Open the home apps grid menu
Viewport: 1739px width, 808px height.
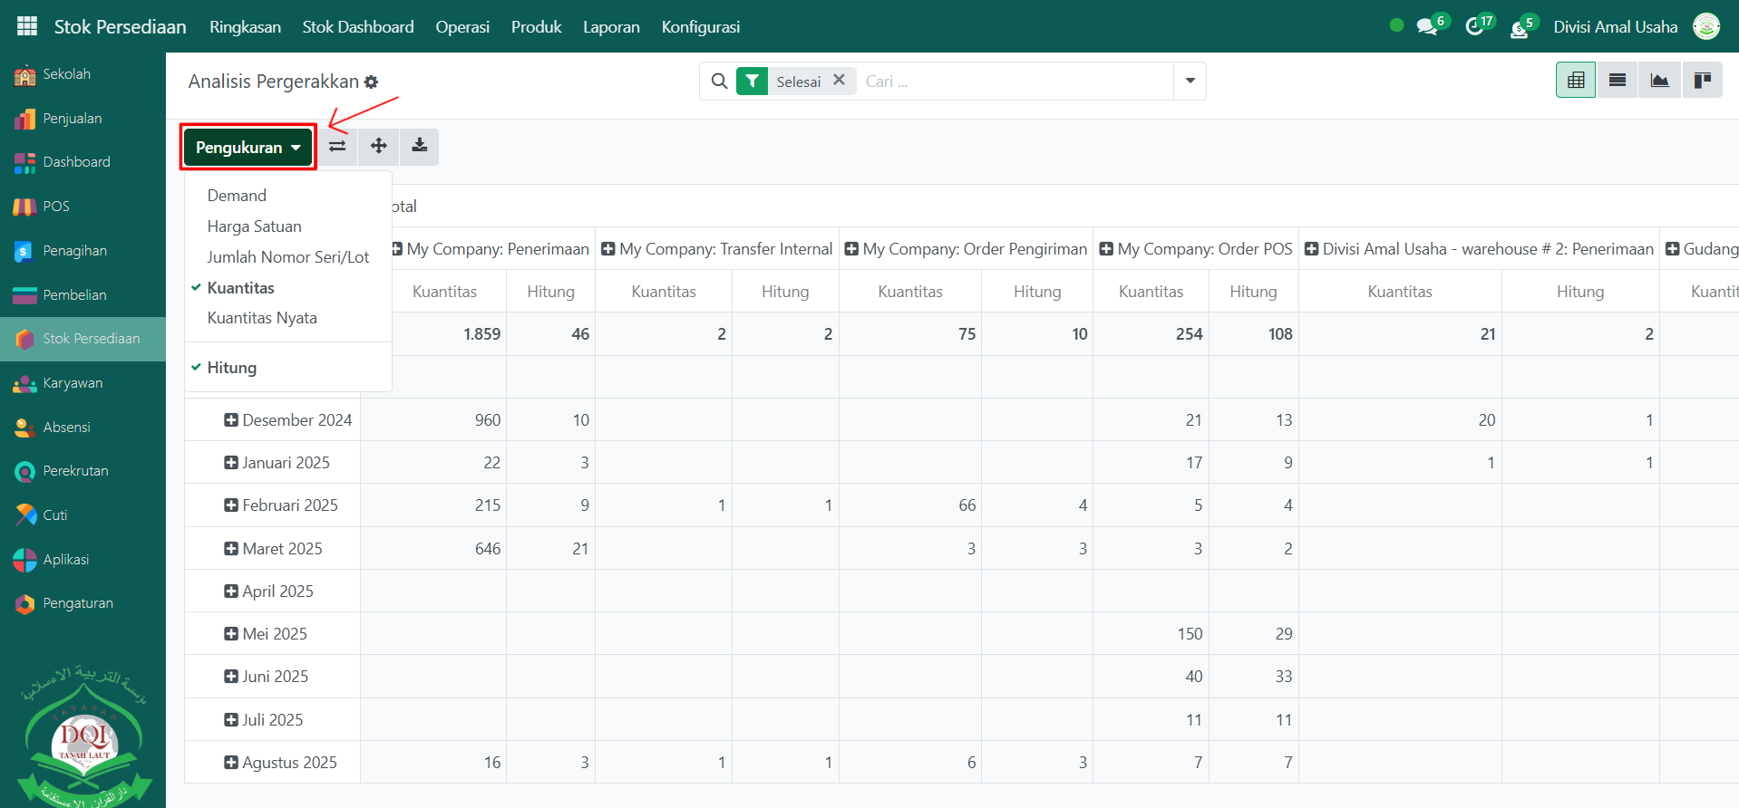click(27, 26)
